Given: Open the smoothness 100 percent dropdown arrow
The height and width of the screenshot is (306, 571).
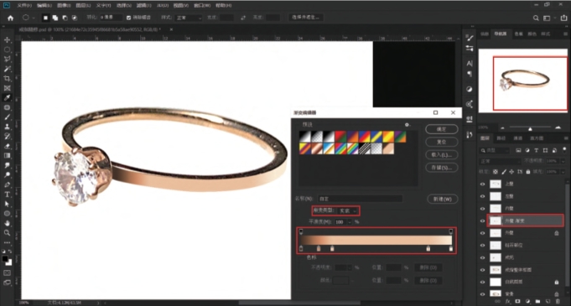Looking at the screenshot, I should tap(350, 222).
